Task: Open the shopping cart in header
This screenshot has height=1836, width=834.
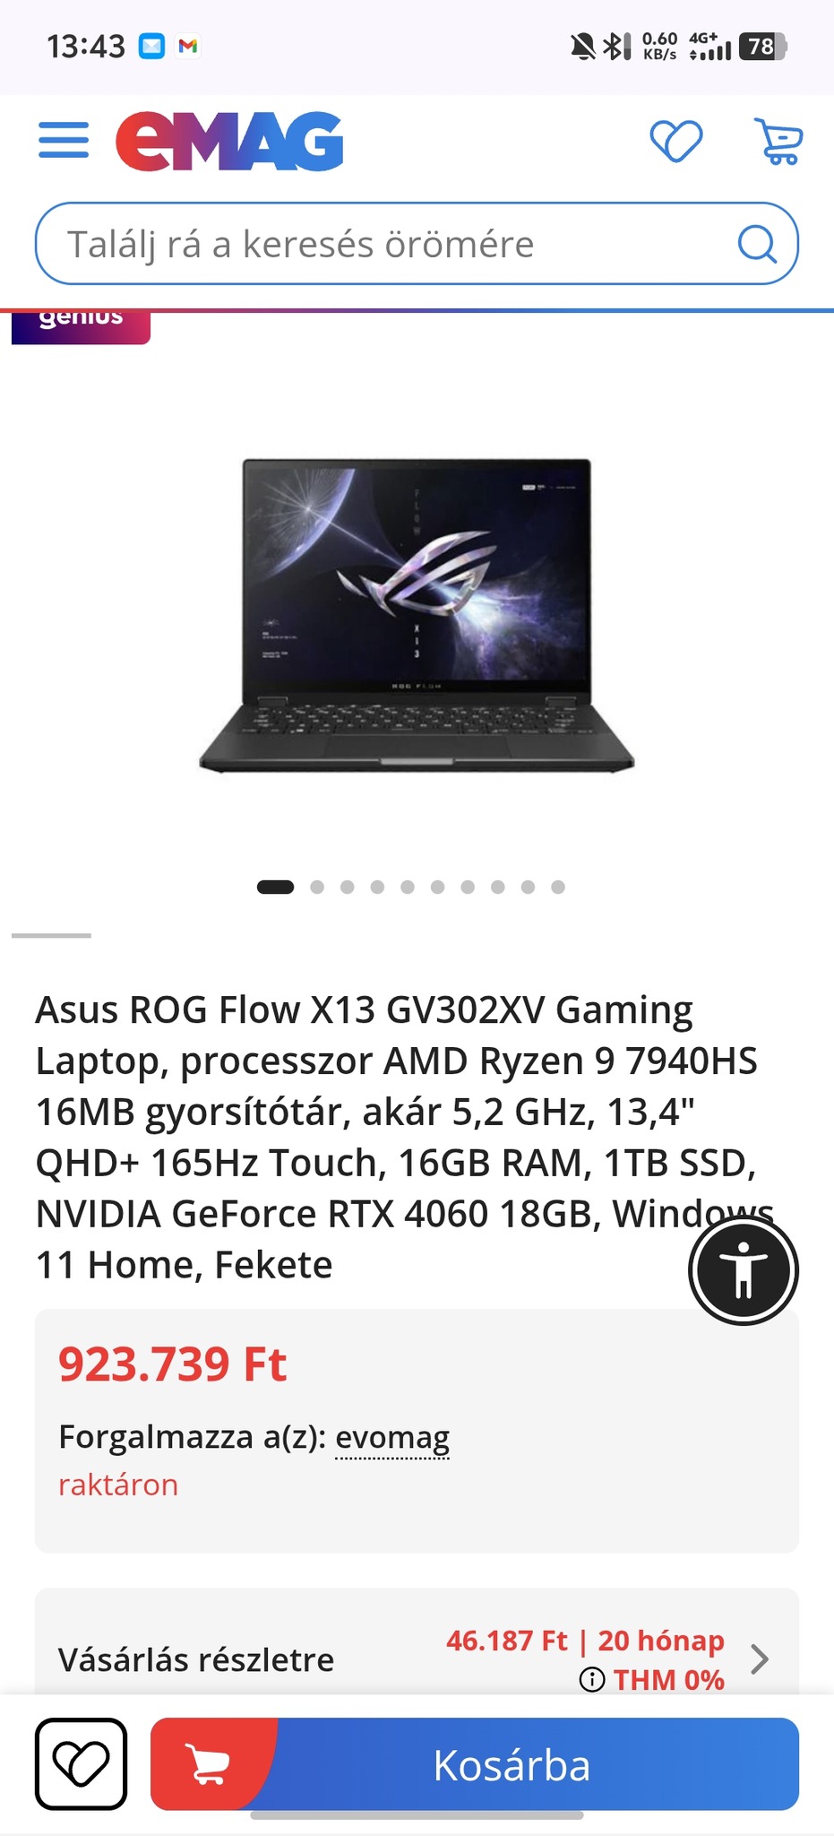Action: (778, 141)
